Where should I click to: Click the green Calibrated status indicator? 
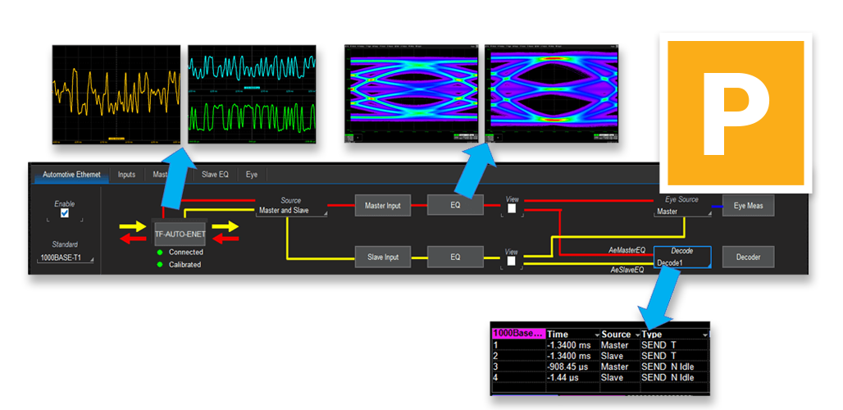click(x=160, y=264)
